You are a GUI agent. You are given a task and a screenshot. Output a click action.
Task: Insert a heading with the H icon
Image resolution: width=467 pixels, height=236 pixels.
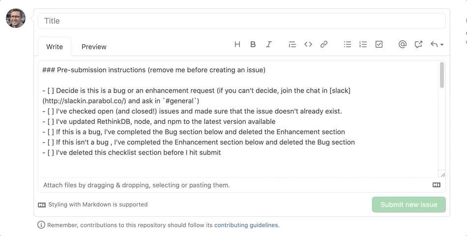[237, 44]
